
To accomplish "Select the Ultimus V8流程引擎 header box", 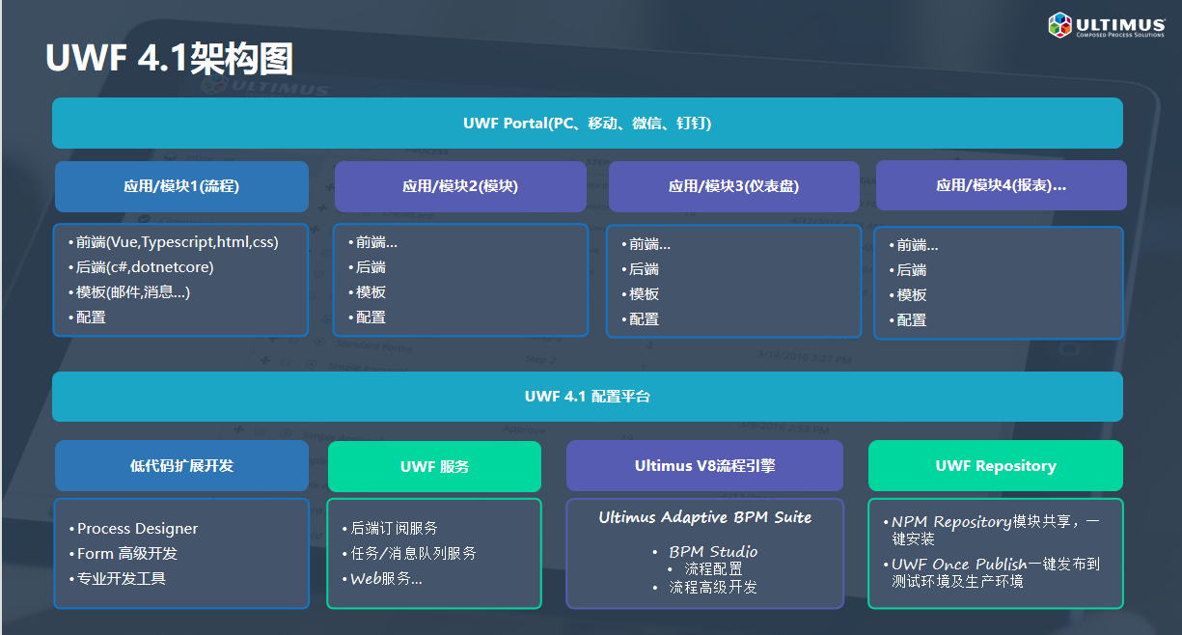I will [704, 465].
